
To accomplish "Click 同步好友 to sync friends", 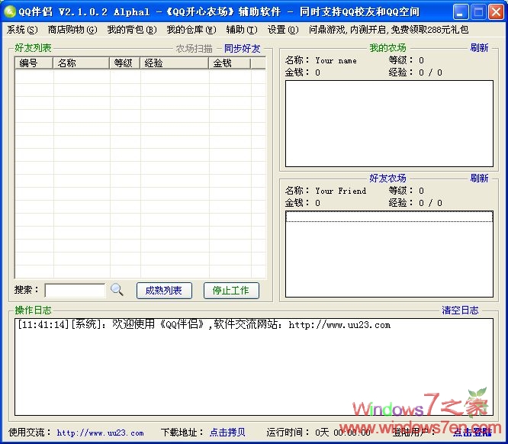I will click(x=242, y=48).
